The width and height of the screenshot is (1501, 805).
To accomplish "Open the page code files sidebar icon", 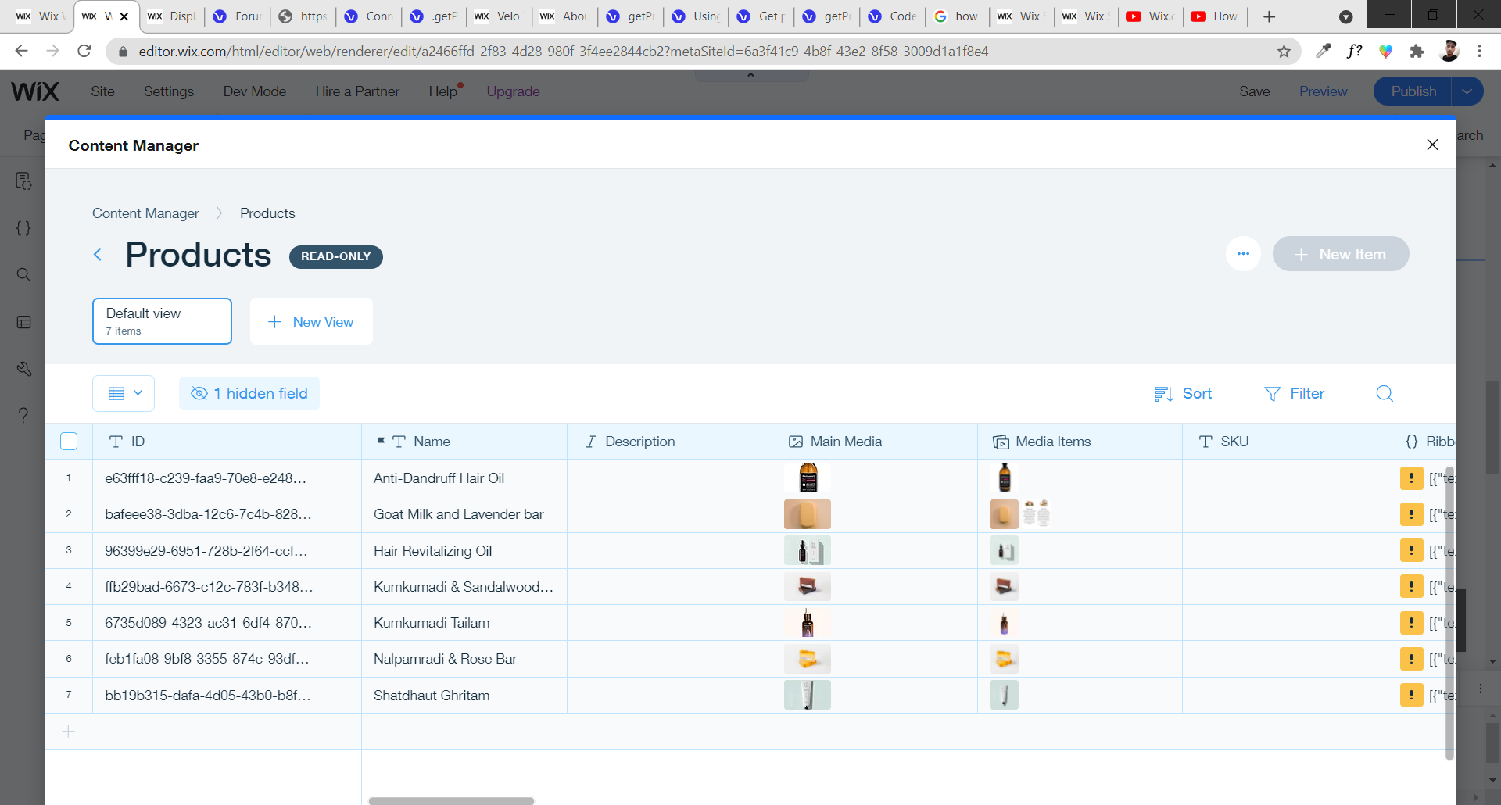I will coord(23,181).
